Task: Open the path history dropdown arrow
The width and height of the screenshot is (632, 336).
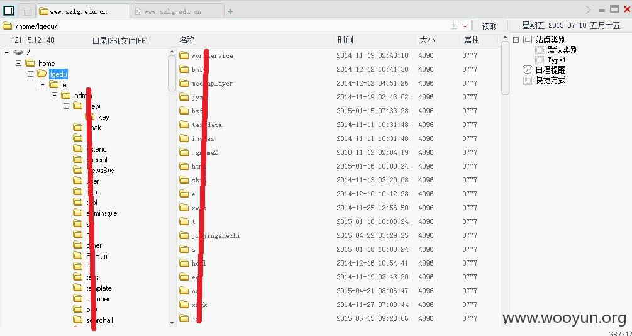Action: [465, 26]
